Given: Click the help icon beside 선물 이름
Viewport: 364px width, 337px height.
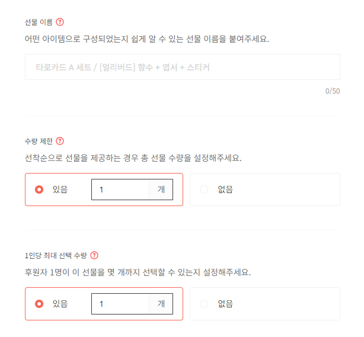Looking at the screenshot, I should coord(60,23).
